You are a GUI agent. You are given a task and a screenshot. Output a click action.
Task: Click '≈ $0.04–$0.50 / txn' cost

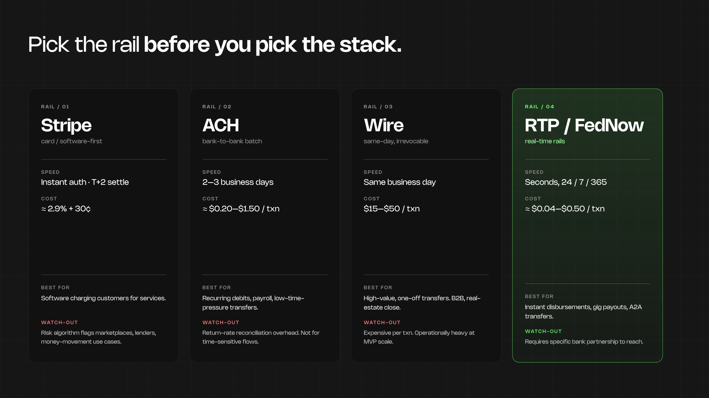[x=564, y=209]
